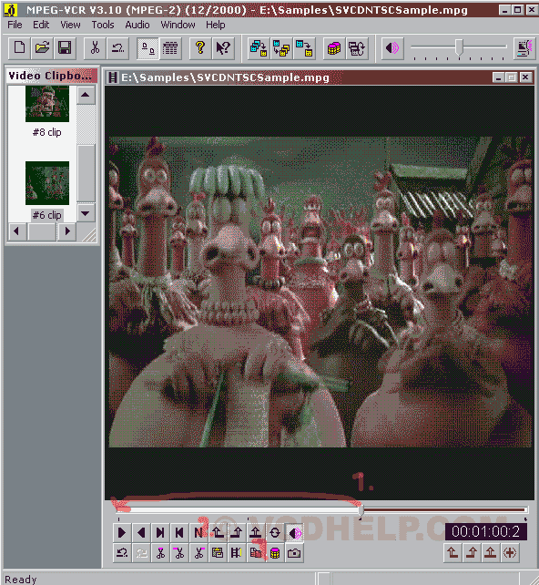This screenshot has width=539, height=585.
Task: Click the N button in playback controls
Action: pyautogui.click(x=198, y=532)
